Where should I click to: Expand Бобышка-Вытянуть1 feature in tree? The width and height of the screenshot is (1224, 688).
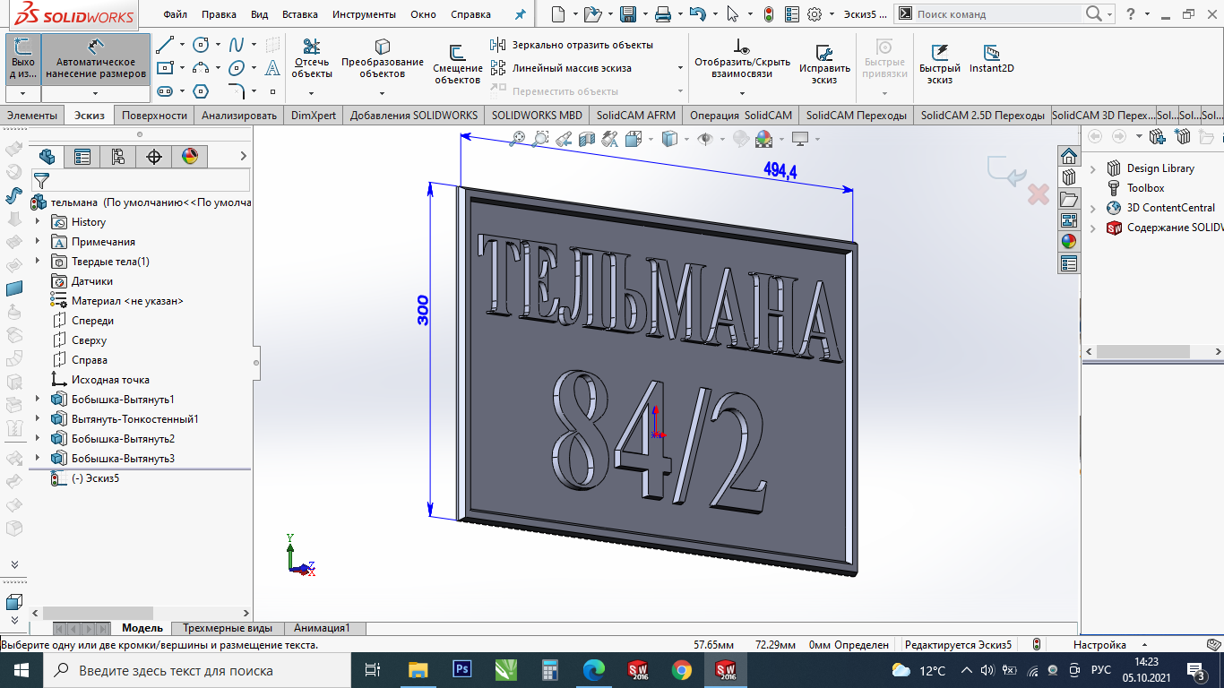pos(38,400)
